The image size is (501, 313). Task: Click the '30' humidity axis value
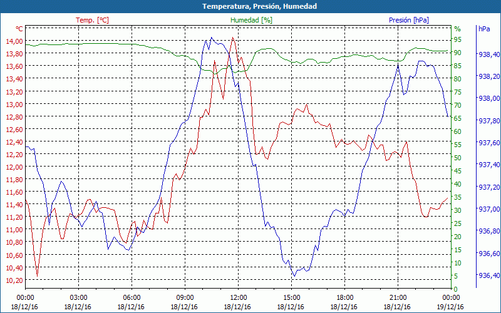pyautogui.click(x=458, y=210)
